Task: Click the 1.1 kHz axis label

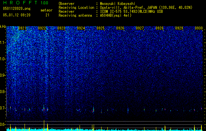Action: tap(3, 43)
